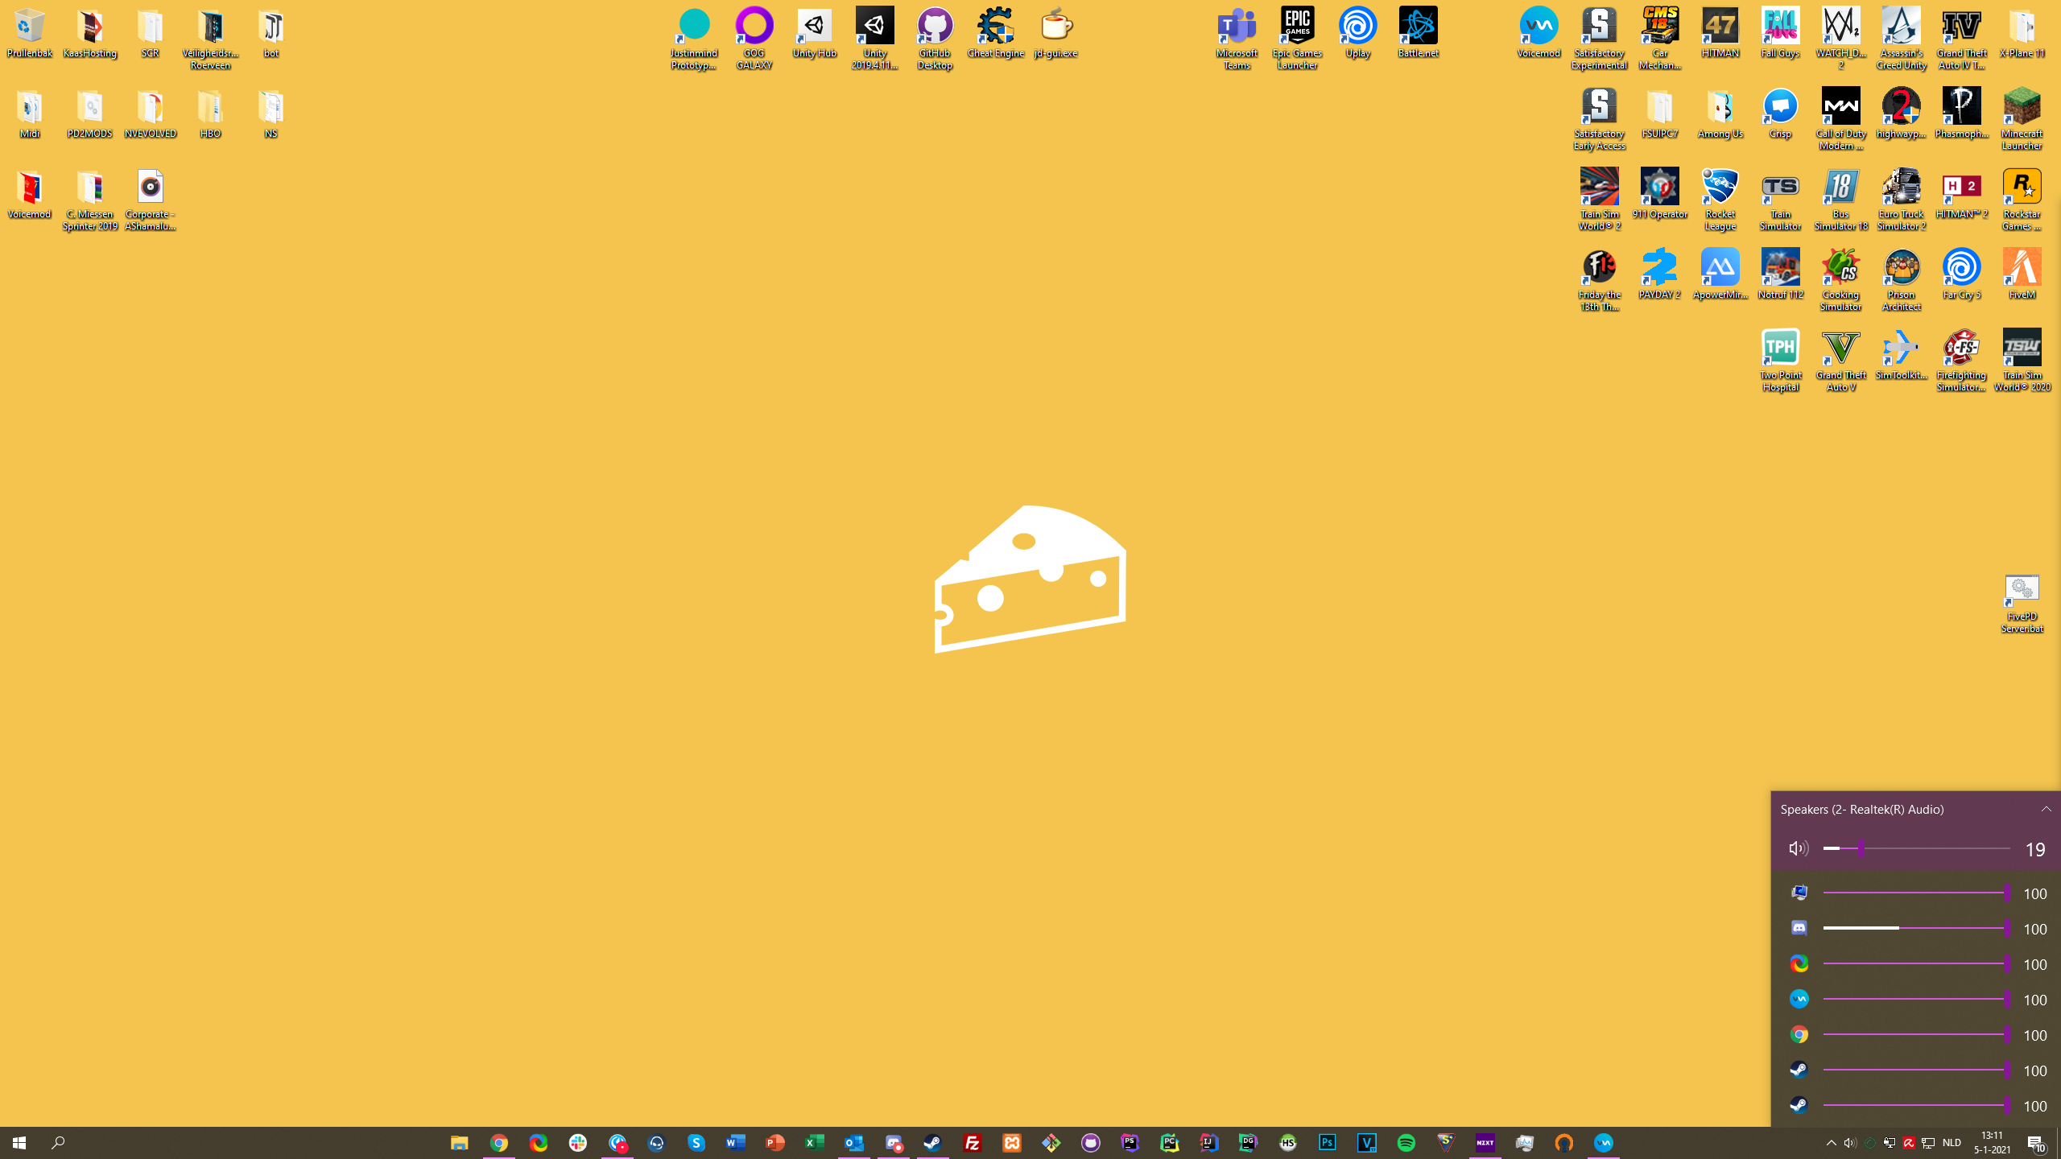The height and width of the screenshot is (1159, 2061).
Task: Launch FileZilla from the taskbar
Action: [972, 1142]
